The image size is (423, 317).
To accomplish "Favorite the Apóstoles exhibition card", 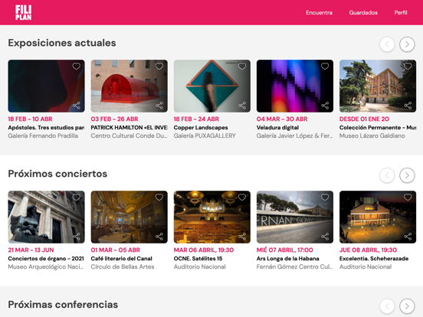I will [x=77, y=67].
